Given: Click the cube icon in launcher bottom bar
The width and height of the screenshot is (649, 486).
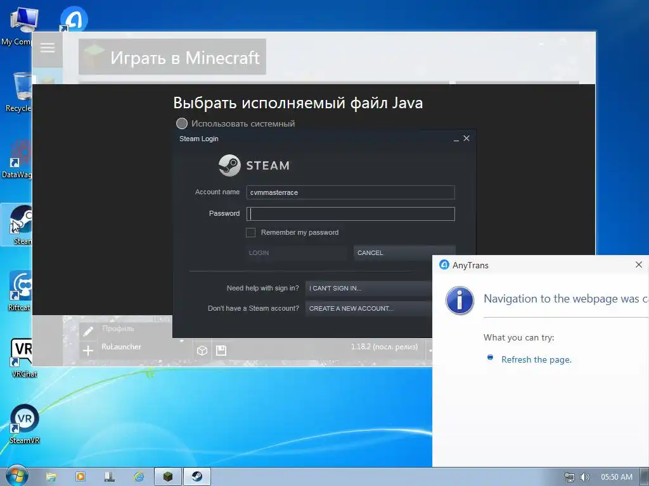Looking at the screenshot, I should 202,351.
